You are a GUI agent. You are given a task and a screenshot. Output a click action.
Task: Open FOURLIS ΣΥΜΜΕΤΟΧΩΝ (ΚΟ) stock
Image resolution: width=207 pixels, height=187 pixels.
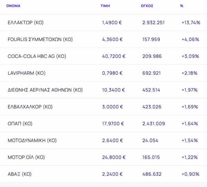[x=40, y=40]
